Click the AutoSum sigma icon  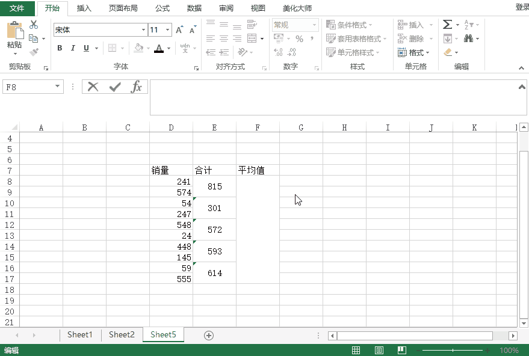point(447,24)
